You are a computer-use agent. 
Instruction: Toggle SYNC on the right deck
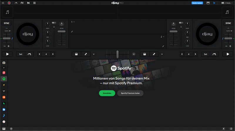click(228, 23)
